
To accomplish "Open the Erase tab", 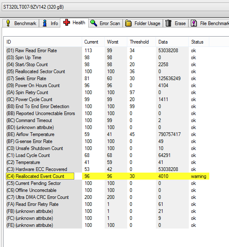I will 176,23.
